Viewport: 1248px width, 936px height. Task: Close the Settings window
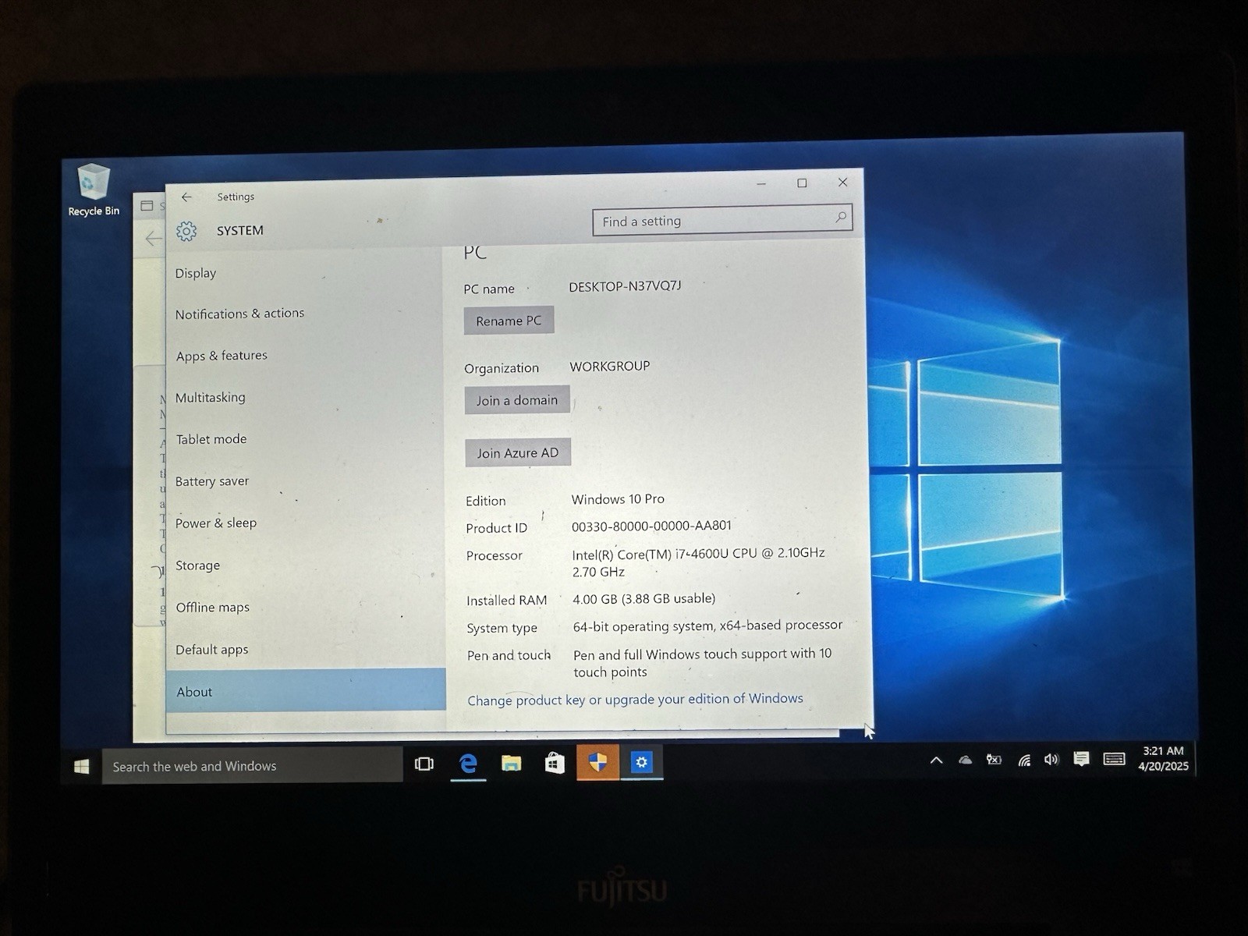[x=842, y=182]
